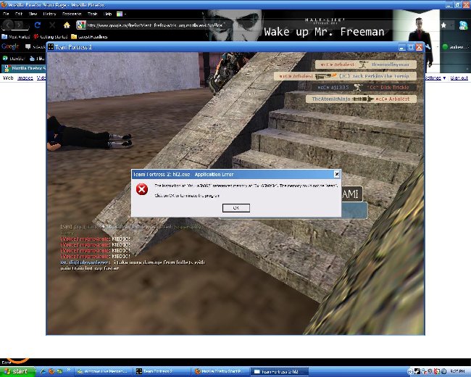Open Most Visited bookmarks folder

16,37
